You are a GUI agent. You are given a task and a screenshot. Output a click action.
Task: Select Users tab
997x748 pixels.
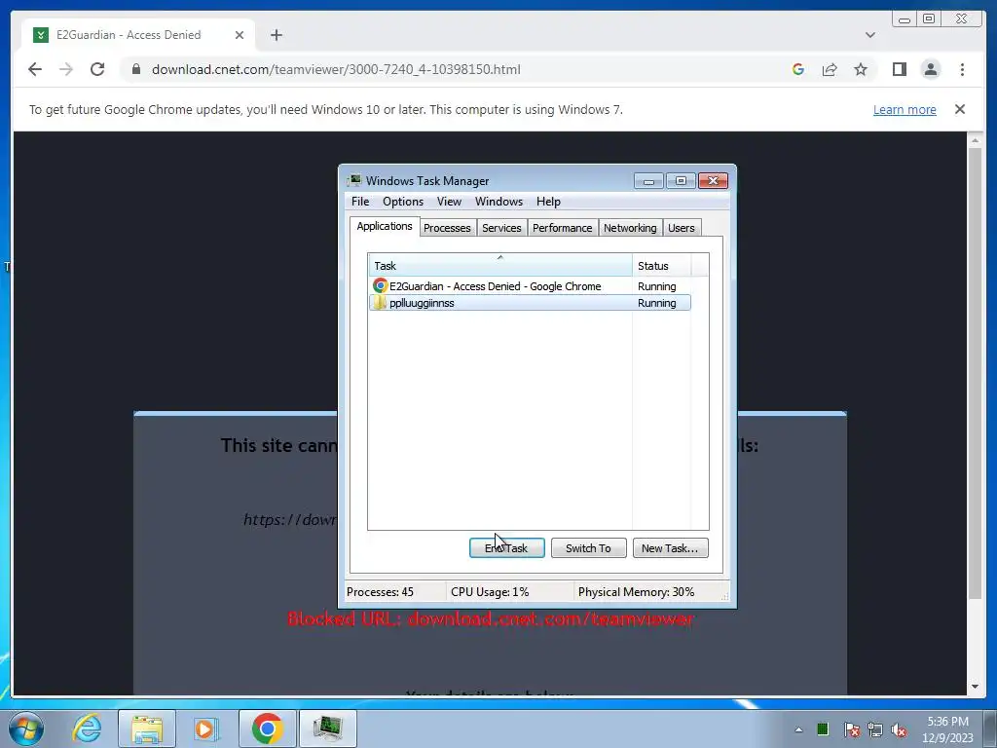681,228
